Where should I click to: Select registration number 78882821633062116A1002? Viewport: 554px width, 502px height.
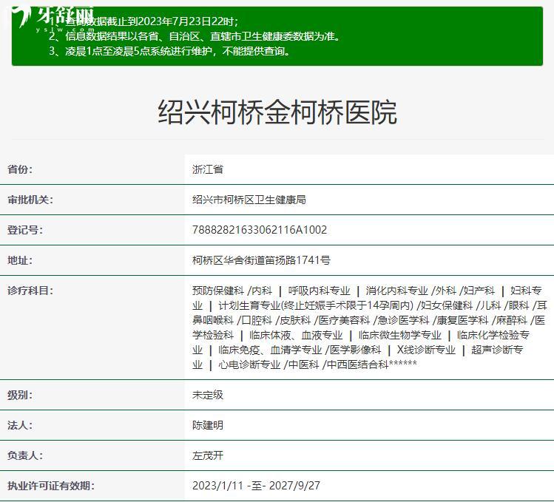260,230
